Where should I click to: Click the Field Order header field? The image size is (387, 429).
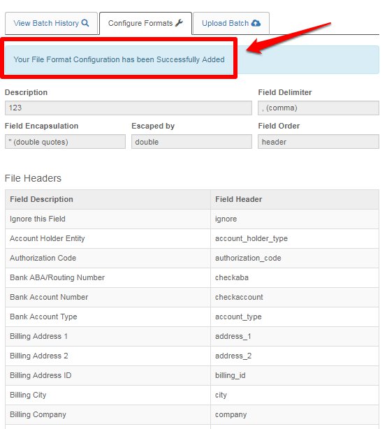click(x=319, y=142)
